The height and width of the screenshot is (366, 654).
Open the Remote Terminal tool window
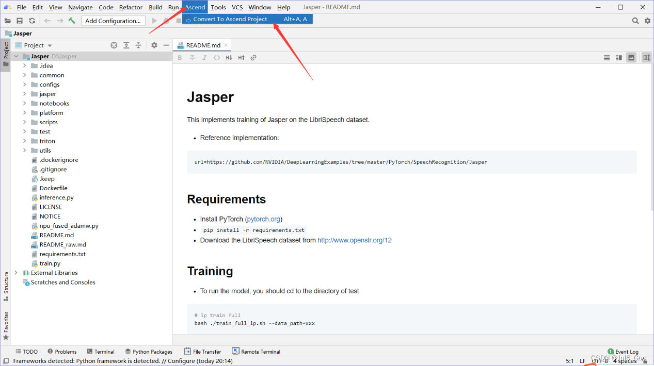256,352
